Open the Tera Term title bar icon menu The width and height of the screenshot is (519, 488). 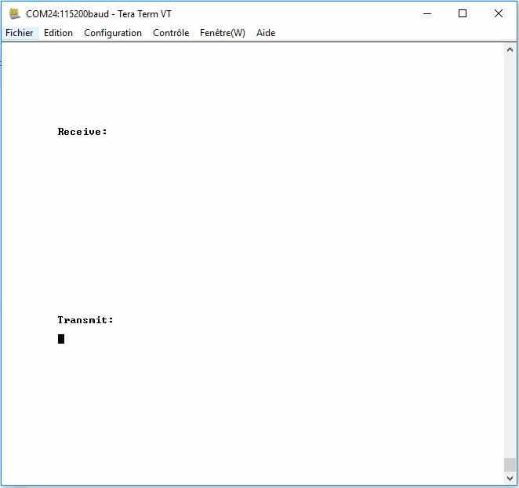point(14,13)
